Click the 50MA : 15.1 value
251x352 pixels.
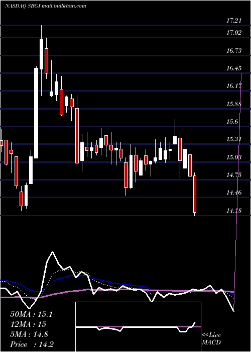[x=31, y=314]
